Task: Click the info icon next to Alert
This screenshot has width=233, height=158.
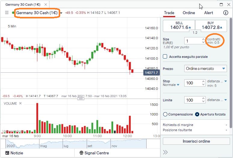Action: click(226, 13)
